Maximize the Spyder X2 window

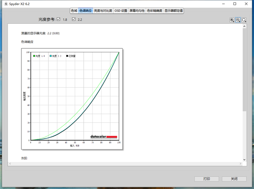(x=235, y=4)
